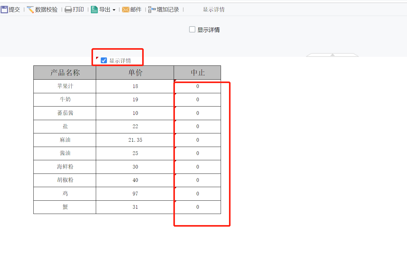Select the 蟹 cell
Image resolution: width=407 pixels, height=268 pixels.
(x=65, y=207)
